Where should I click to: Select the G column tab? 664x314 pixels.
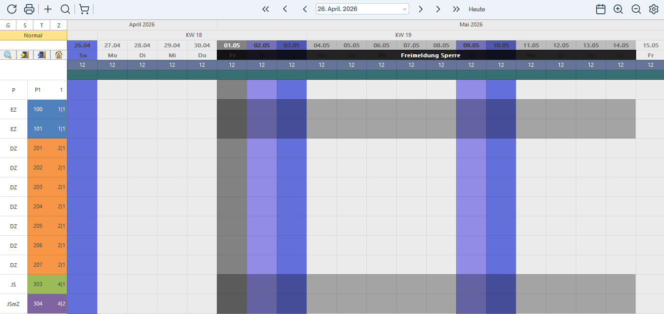(x=8, y=25)
